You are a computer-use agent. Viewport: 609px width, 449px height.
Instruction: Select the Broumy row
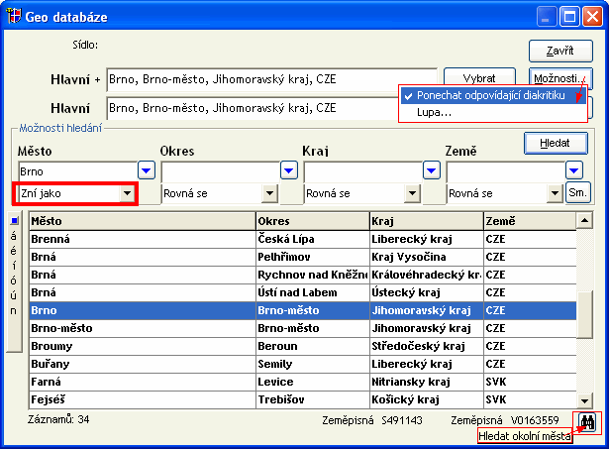pos(303,346)
